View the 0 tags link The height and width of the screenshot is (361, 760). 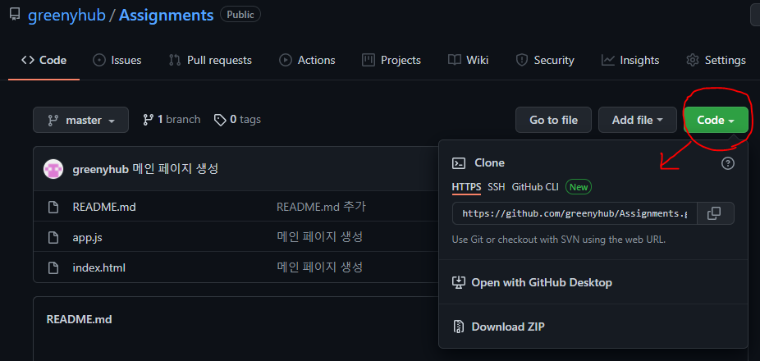coord(237,120)
